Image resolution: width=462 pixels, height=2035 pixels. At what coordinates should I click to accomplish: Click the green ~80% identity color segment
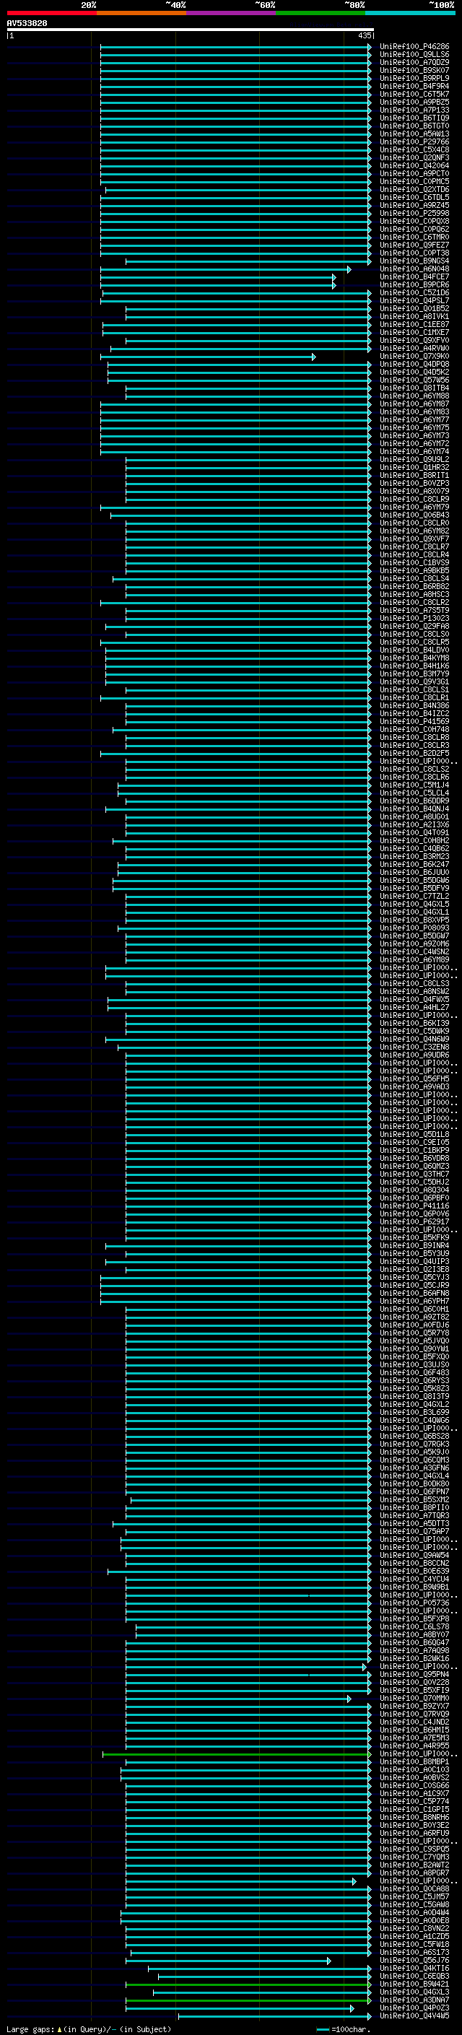tap(321, 13)
